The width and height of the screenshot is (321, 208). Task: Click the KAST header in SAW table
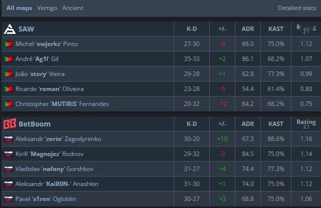pos(276,29)
